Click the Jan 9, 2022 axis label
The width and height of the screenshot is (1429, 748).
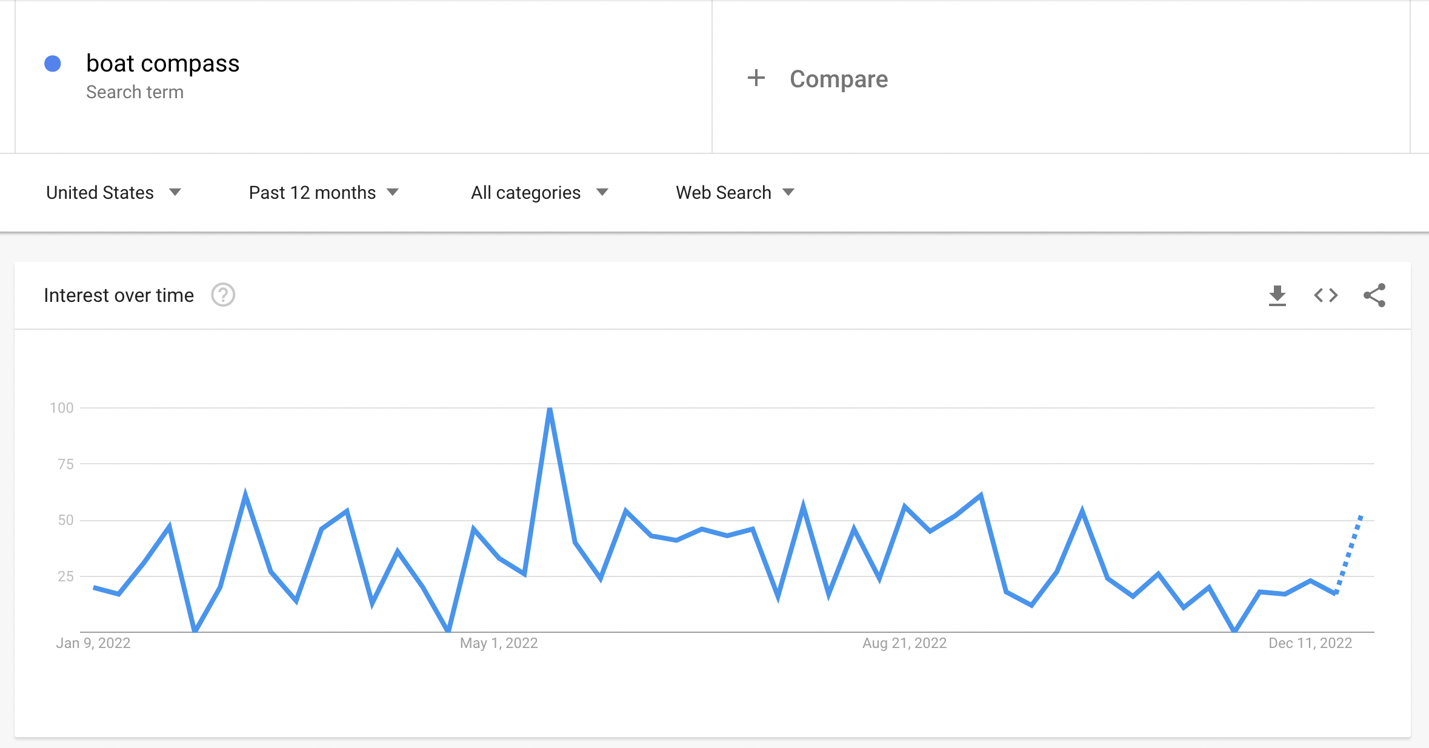click(93, 643)
